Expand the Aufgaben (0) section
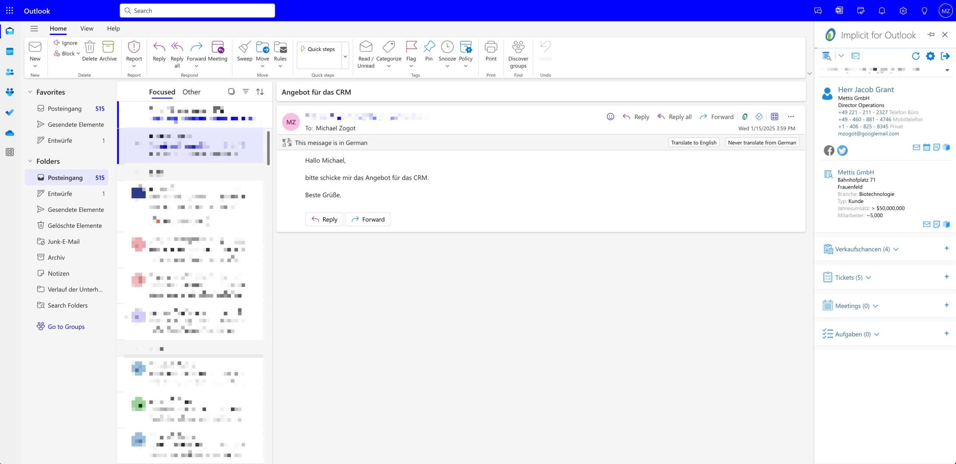The image size is (956, 464). coord(876,334)
